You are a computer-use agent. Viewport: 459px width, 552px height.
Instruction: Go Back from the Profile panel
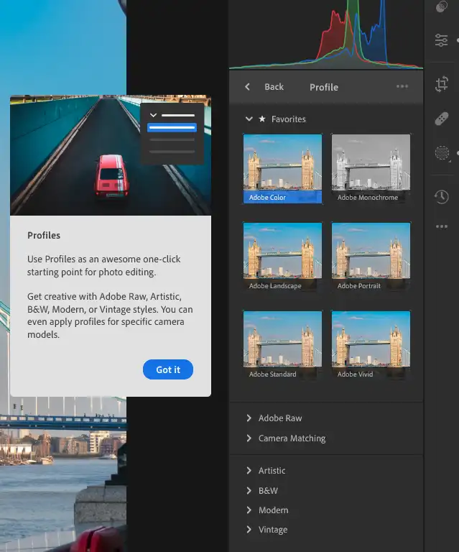pyautogui.click(x=274, y=87)
